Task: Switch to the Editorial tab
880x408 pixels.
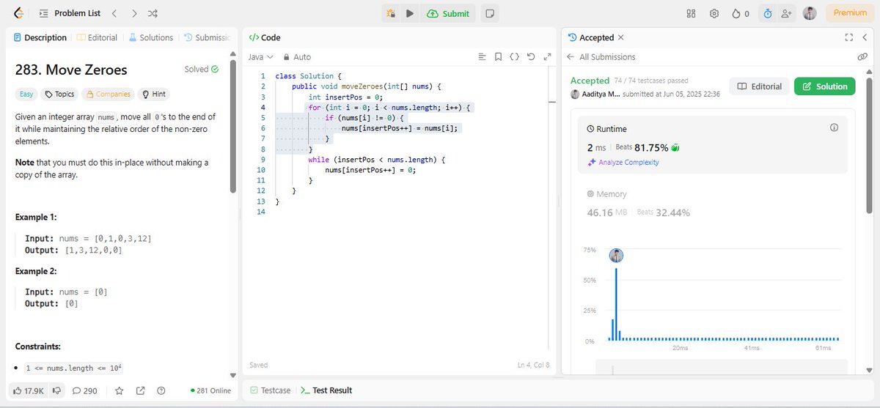Action: tap(97, 37)
